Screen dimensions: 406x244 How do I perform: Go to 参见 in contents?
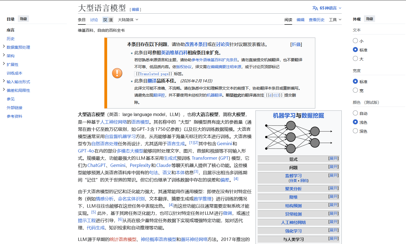[11, 99]
